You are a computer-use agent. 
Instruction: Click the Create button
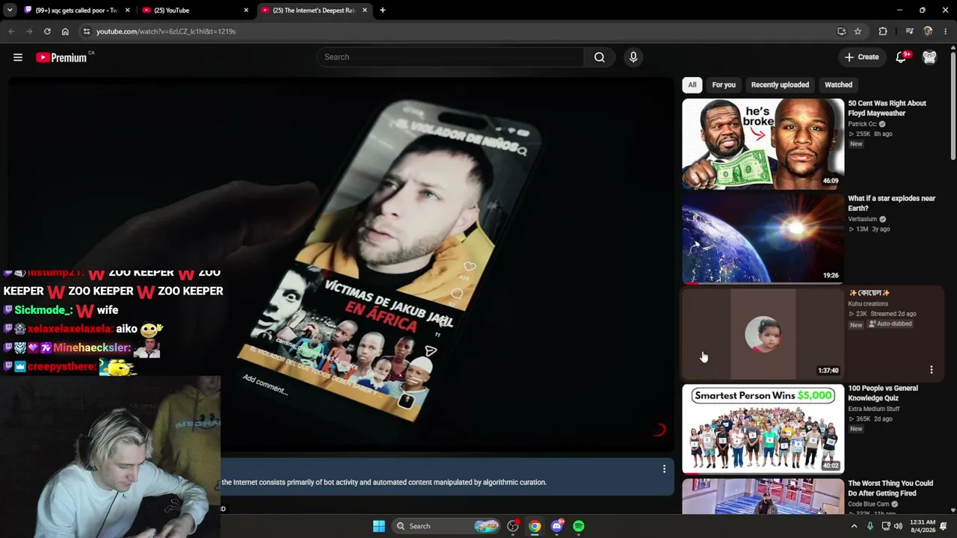point(861,57)
